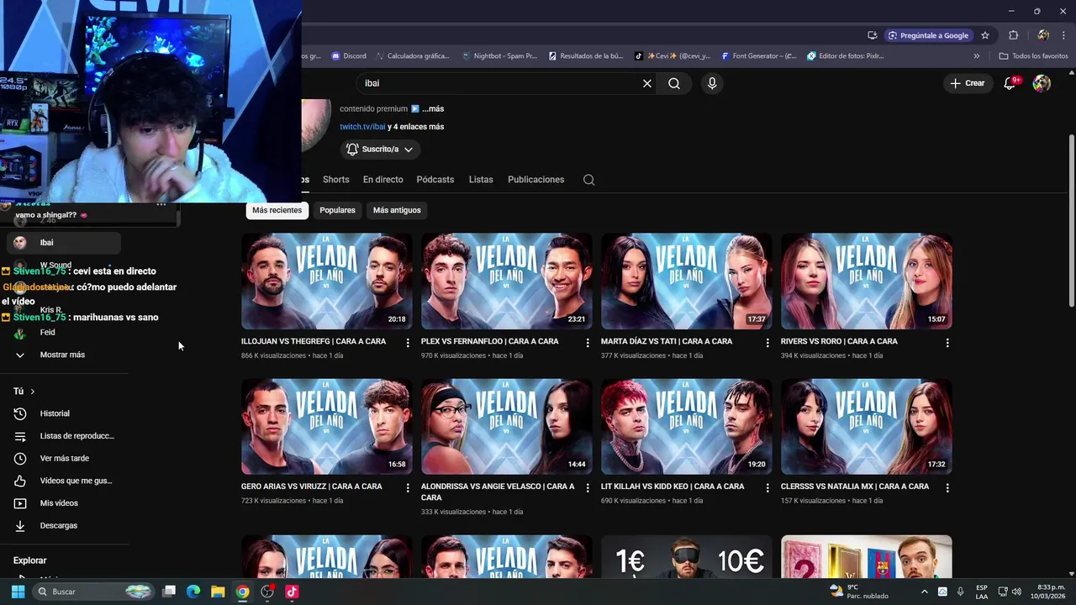Clear the search box with the X icon
Image resolution: width=1076 pixels, height=605 pixels.
[x=647, y=83]
